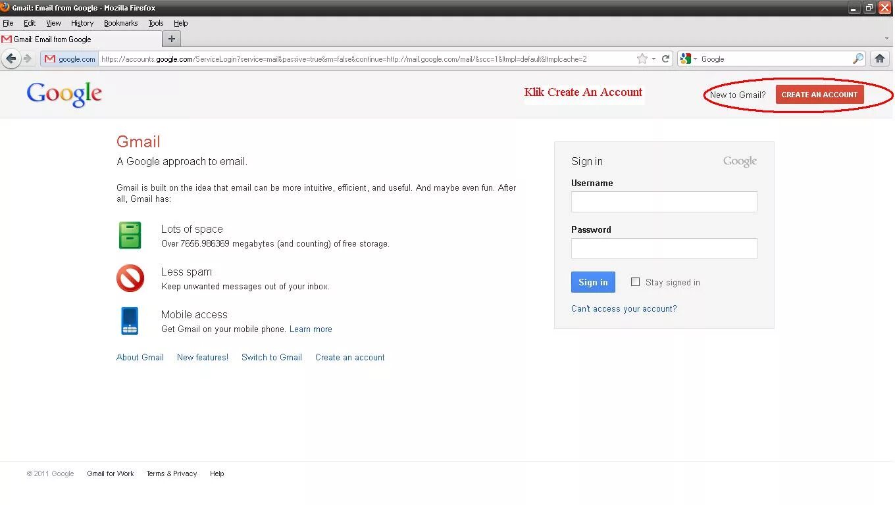This screenshot has height=505, width=895.
Task: Click the green file cabinet storage icon
Action: point(130,235)
